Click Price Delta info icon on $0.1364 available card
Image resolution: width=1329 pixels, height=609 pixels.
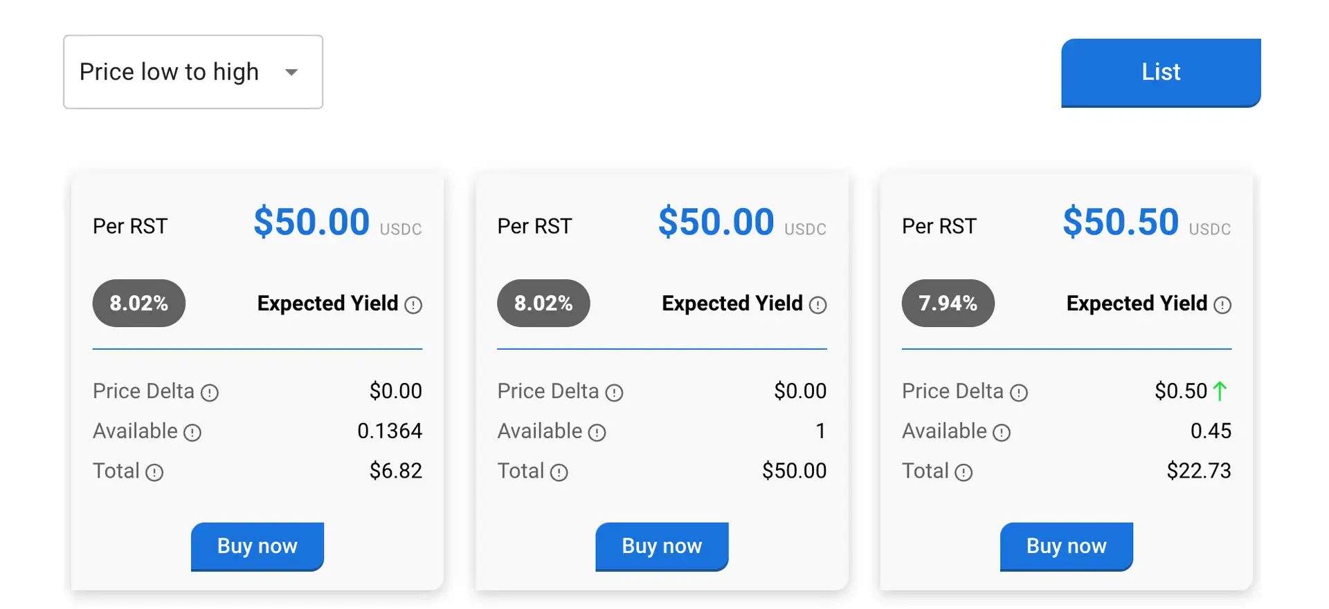tap(210, 393)
